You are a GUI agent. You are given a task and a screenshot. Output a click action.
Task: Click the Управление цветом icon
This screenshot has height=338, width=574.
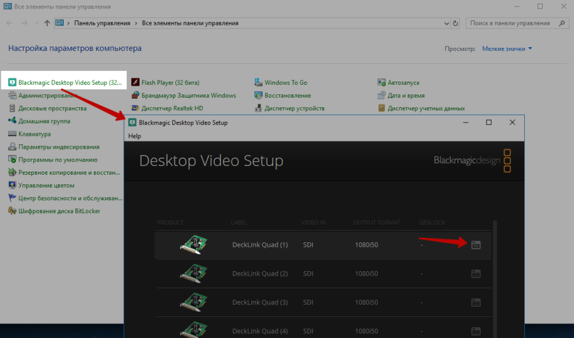coord(13,186)
